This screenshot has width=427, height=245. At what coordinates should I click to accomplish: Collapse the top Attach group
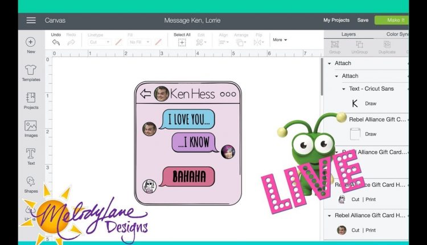[329, 63]
